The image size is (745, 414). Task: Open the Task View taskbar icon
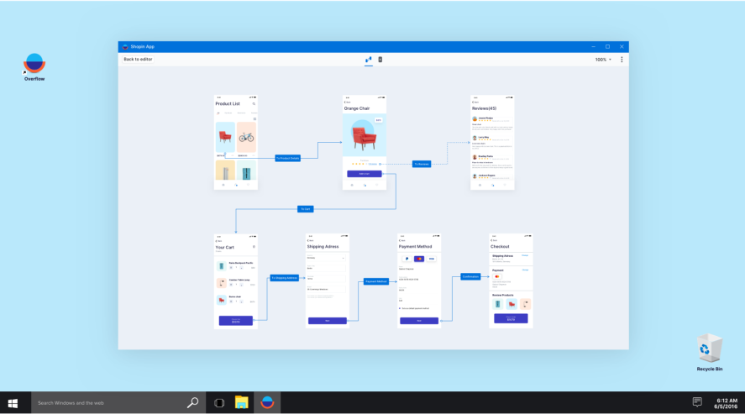point(219,402)
